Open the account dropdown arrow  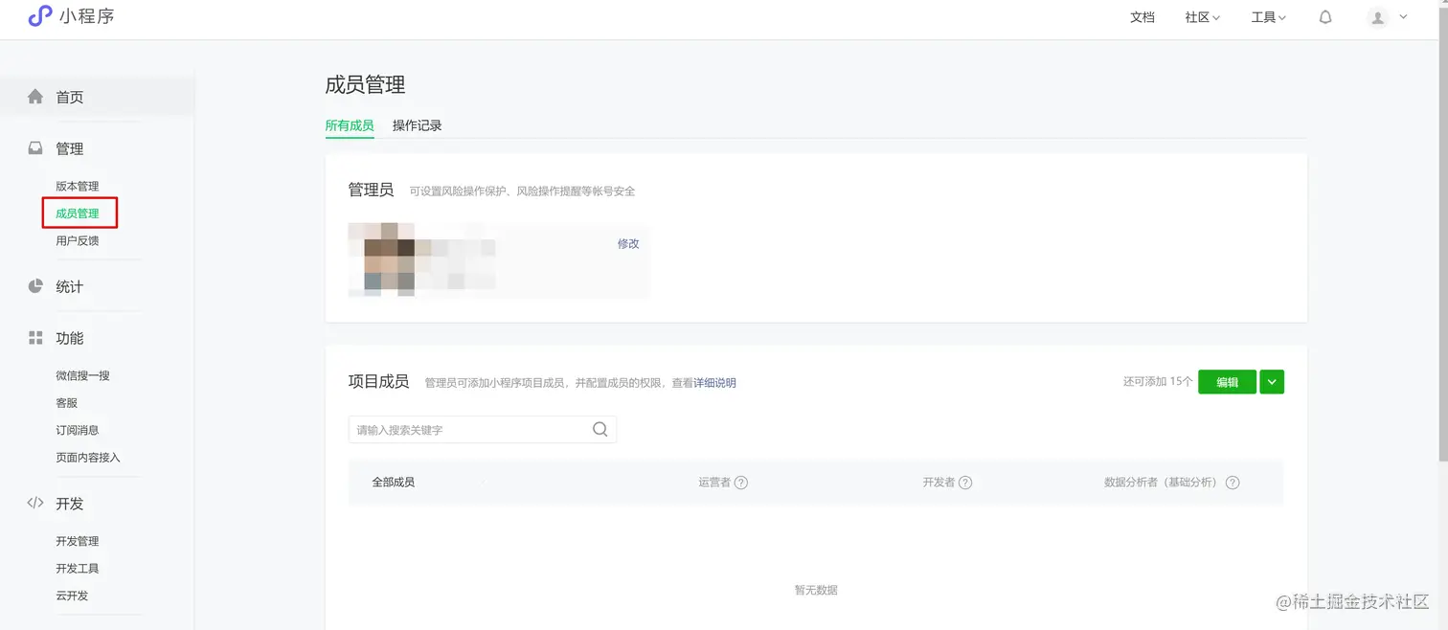(1404, 16)
